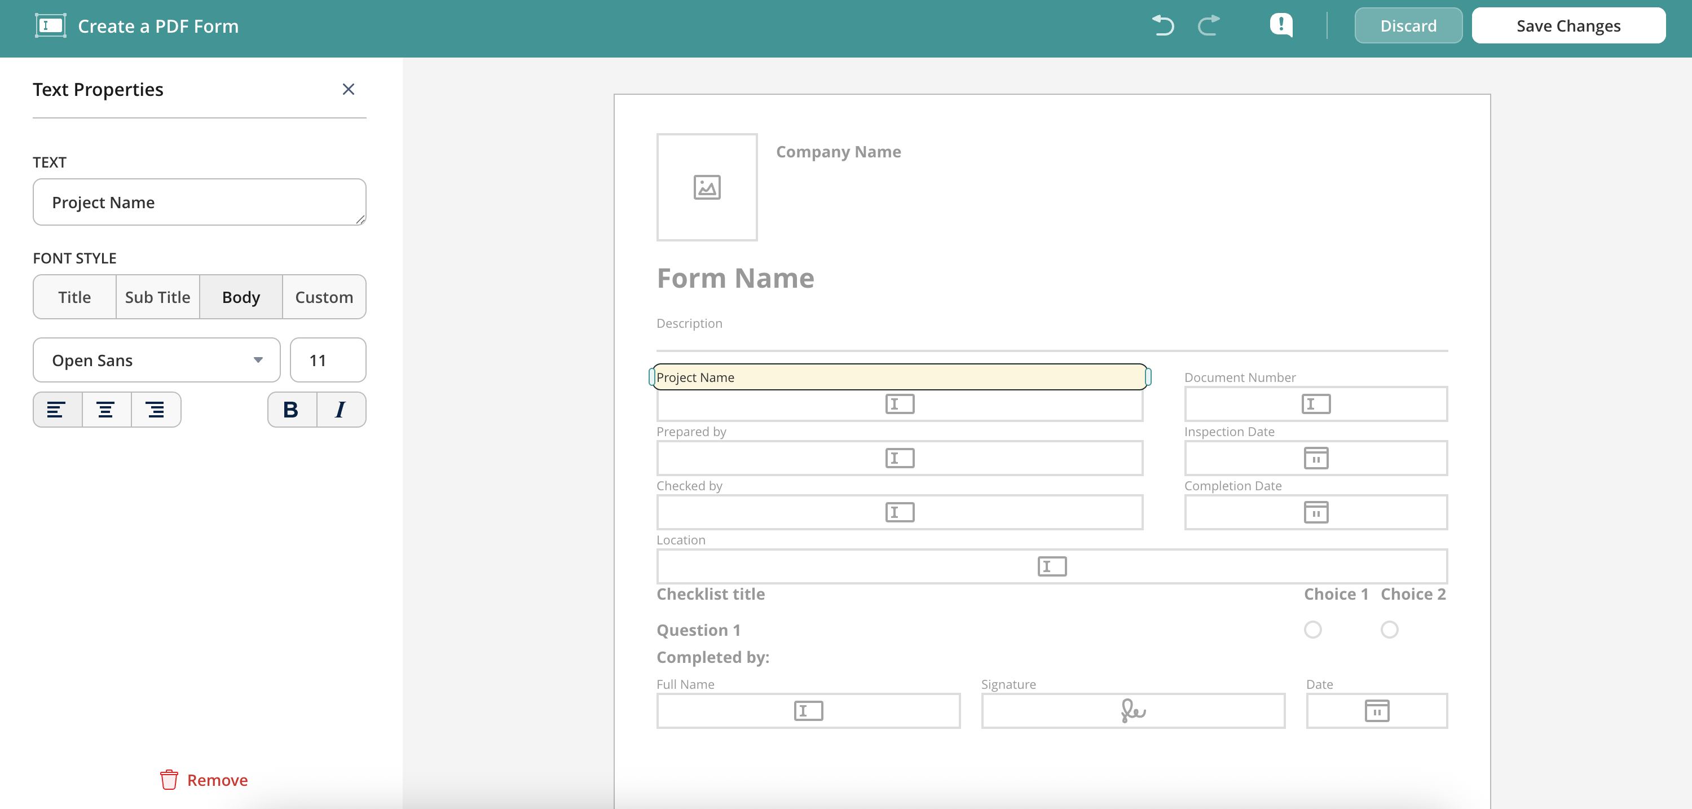Toggle bold formatting

point(291,410)
